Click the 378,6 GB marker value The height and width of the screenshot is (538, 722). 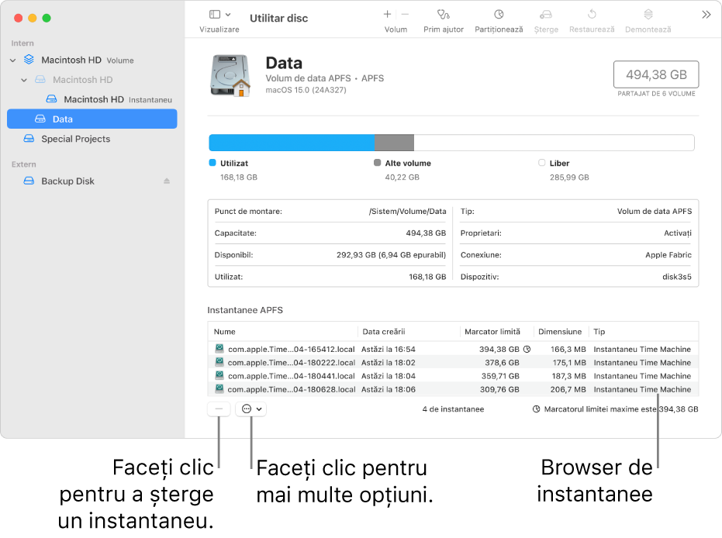[502, 363]
